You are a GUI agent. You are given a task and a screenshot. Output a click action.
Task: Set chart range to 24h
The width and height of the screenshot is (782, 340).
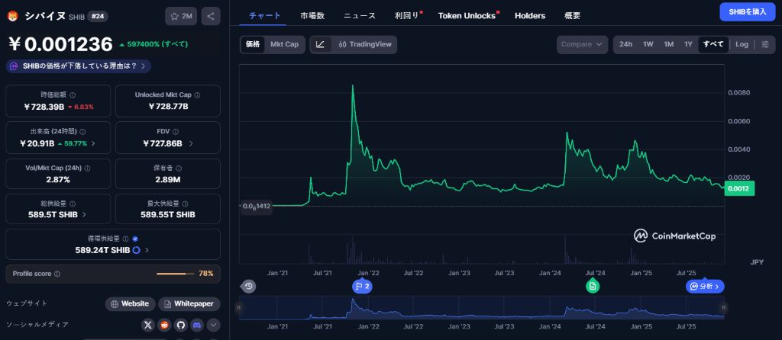click(625, 44)
